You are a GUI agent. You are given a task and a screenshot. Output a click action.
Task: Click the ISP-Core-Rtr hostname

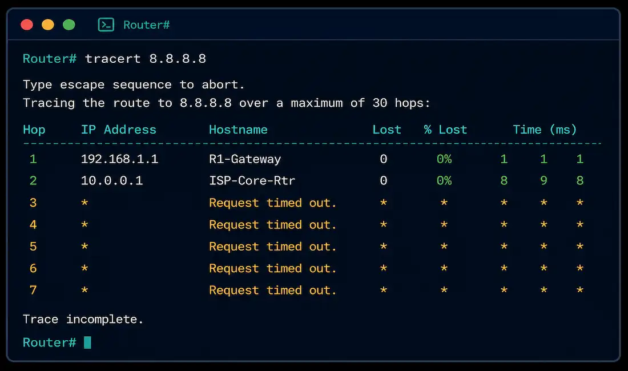pos(252,180)
